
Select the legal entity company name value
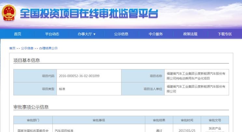pyautogui.click(x=196, y=89)
